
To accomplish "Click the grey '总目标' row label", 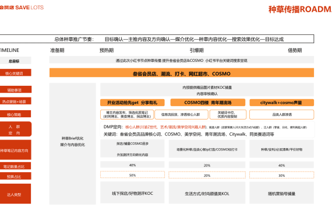I will coord(16,61).
